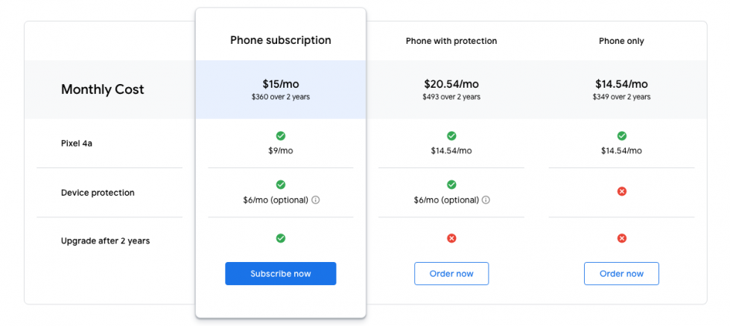Click red X for Phone only upgrade row
Screen dimensions: 730x326
click(x=622, y=238)
